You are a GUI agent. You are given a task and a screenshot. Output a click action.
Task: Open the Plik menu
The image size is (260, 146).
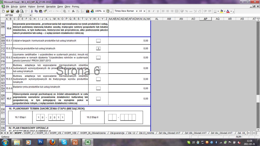coord(7,7)
